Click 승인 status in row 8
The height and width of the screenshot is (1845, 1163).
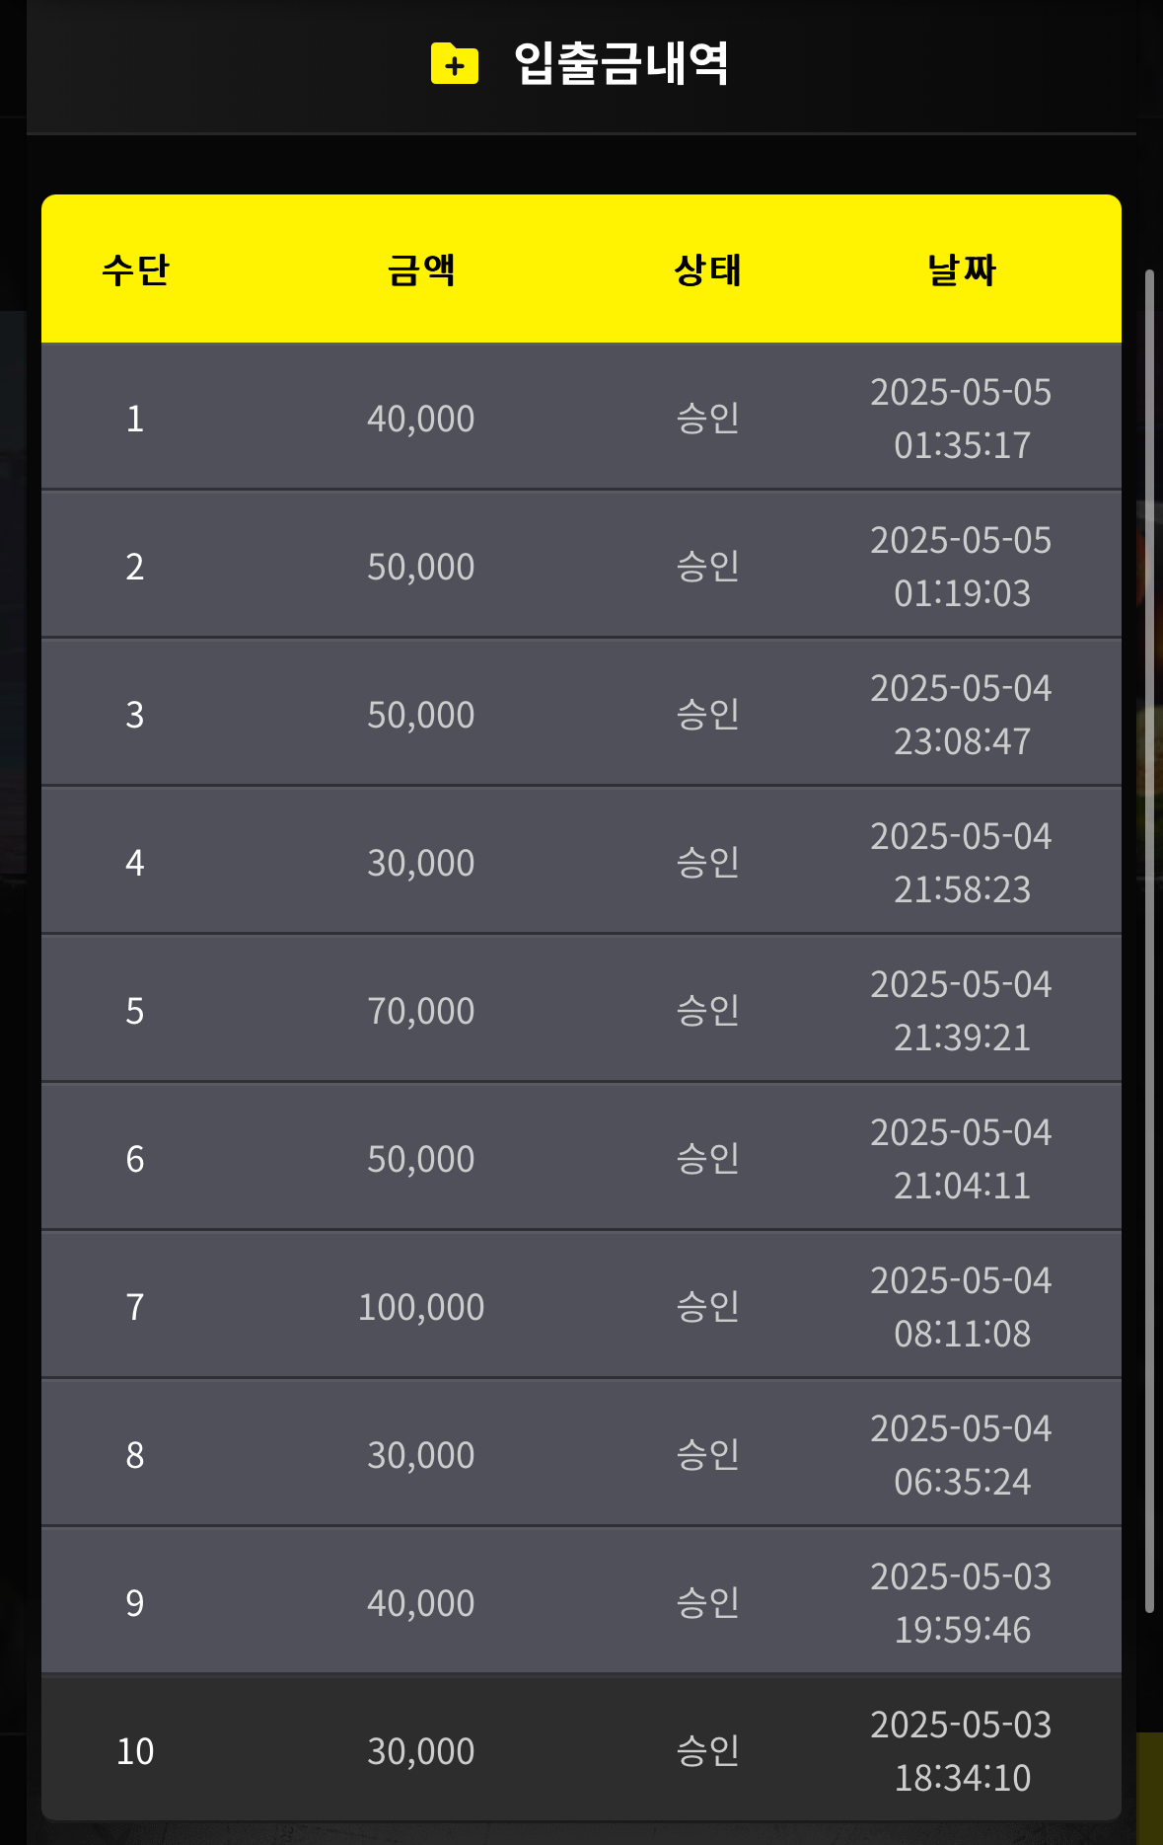pos(707,1454)
